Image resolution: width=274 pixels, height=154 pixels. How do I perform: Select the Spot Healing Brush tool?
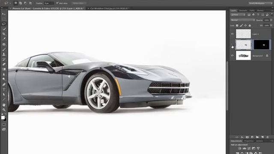coord(4,44)
